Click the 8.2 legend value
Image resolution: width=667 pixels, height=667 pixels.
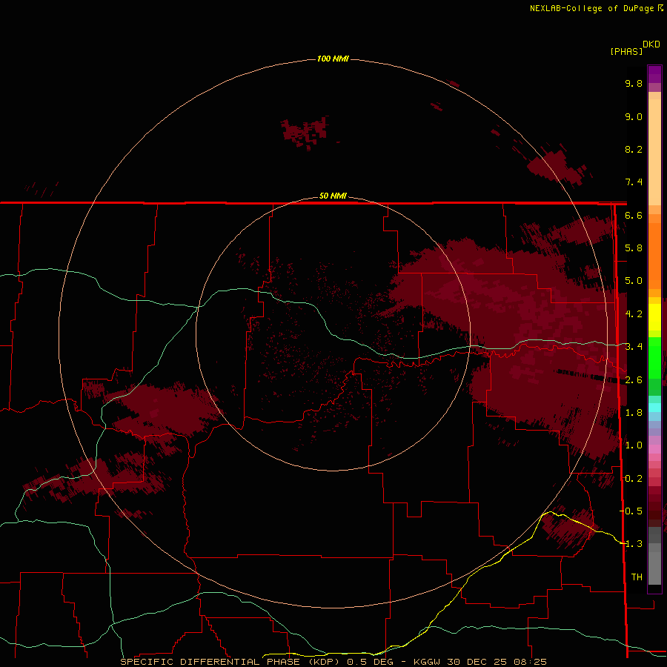[x=634, y=149]
